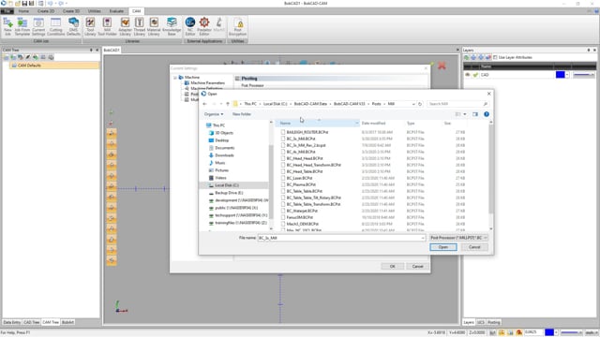The width and height of the screenshot is (600, 337).
Task: Open the Organize dropdown menu
Action: point(214,114)
